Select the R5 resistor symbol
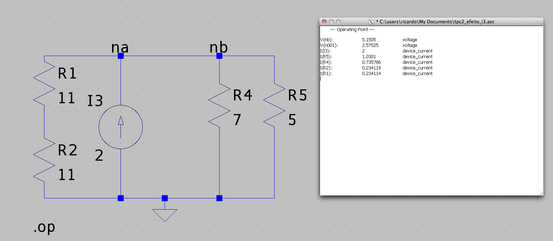This screenshot has height=241, width=553. 274,106
